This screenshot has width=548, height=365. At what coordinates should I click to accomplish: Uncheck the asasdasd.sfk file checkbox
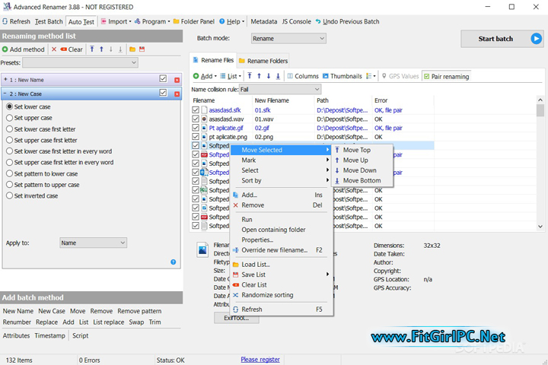[196, 110]
